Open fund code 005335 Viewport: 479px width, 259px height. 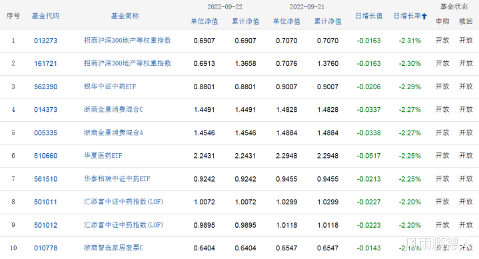point(45,133)
